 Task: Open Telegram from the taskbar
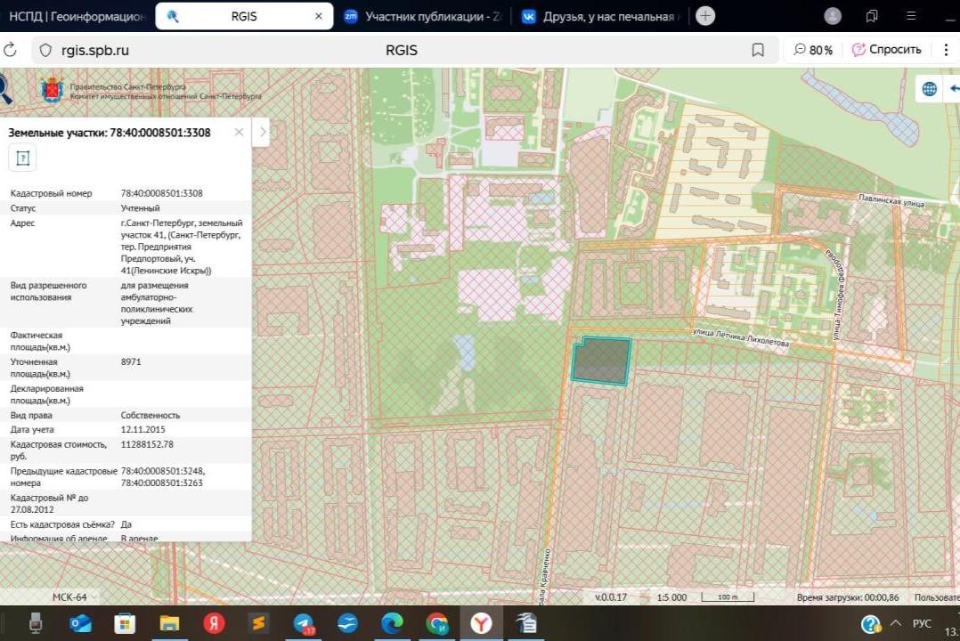[304, 623]
